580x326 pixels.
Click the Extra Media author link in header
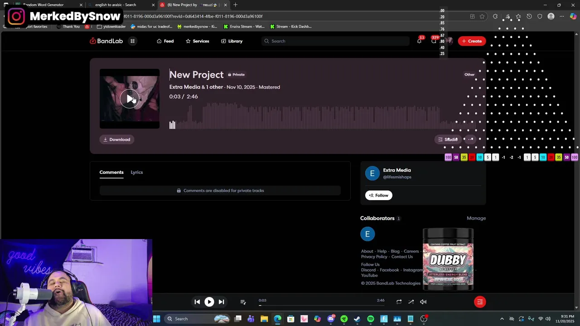(x=185, y=87)
